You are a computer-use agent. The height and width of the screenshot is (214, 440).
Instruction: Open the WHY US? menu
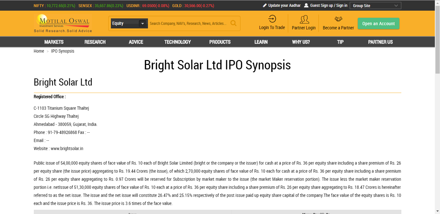coord(301,42)
